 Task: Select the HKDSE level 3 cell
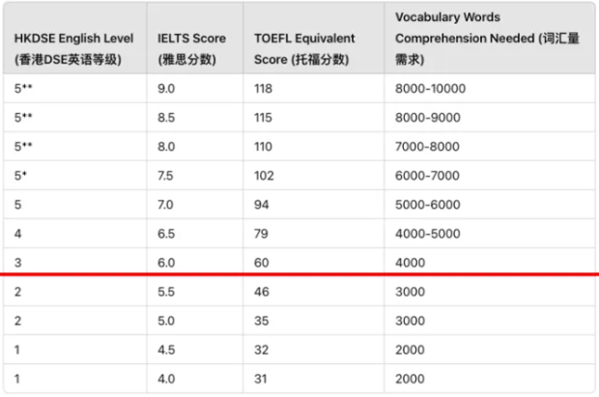click(x=17, y=262)
